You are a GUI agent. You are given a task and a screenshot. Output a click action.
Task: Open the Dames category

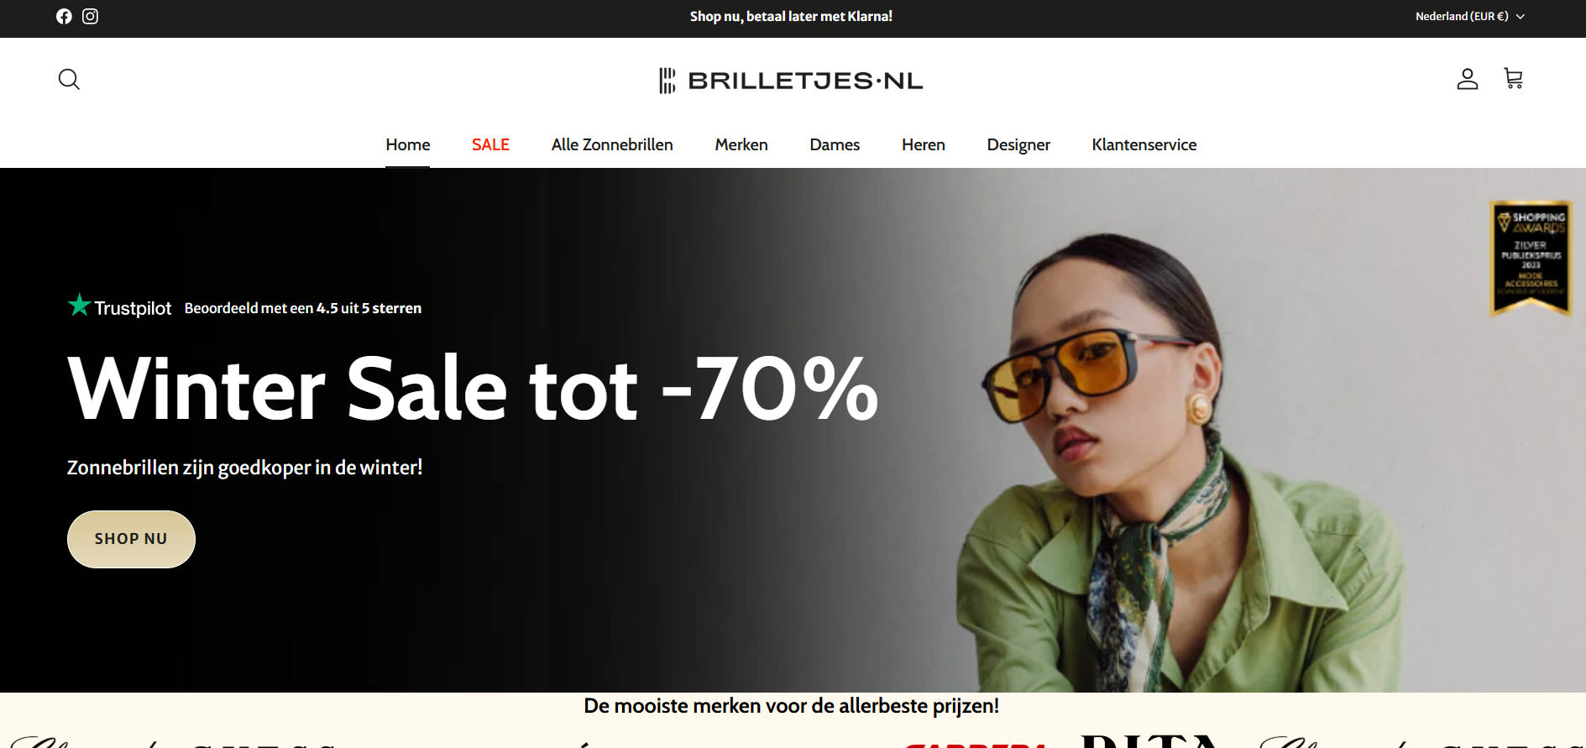[x=835, y=144]
